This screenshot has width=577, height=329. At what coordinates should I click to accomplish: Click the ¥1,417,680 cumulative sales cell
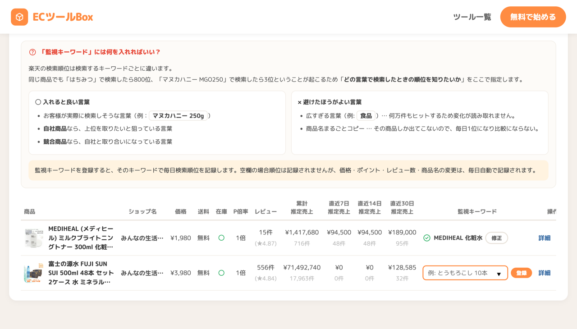click(302, 233)
